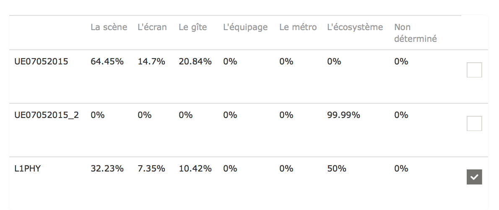
Task: Click the 20.84% Le gîte value
Action: click(x=195, y=61)
